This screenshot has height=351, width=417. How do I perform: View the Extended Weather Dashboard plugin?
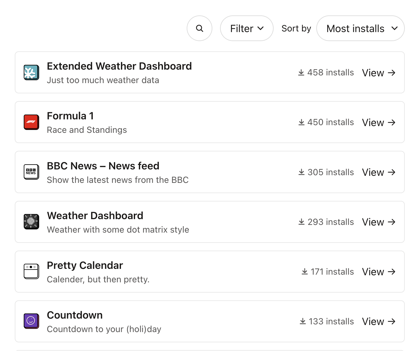[x=379, y=73]
